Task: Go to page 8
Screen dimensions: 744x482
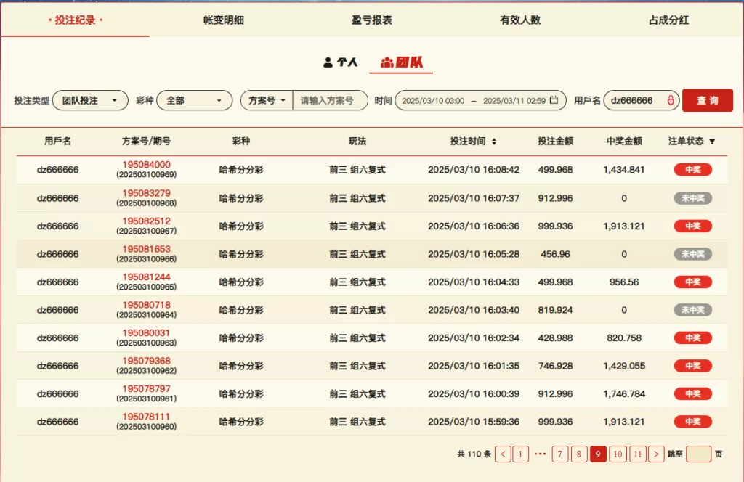Action: (579, 454)
